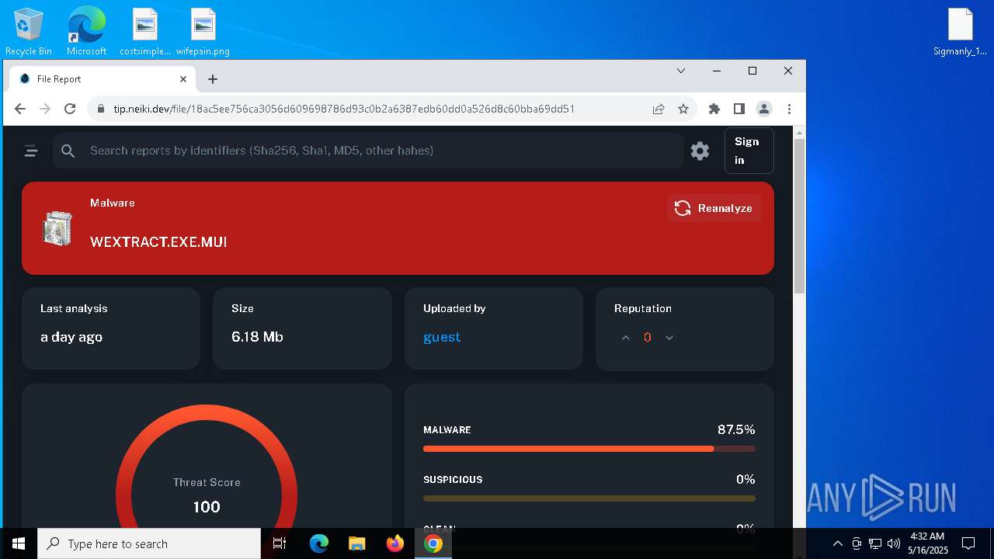
Task: Click the Sign in button
Action: pos(749,151)
